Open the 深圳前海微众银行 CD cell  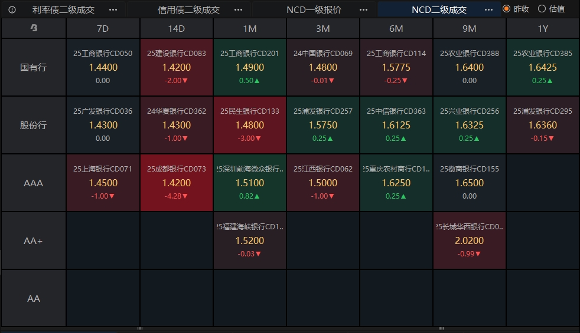pos(250,183)
